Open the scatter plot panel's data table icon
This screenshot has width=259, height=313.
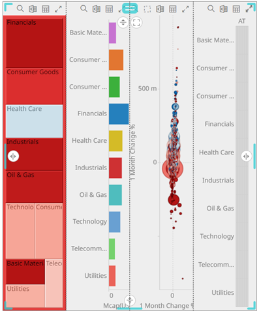click(173, 9)
